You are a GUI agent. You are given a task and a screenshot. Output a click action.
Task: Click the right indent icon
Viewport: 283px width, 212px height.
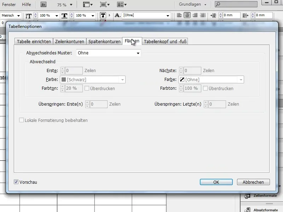246,16
